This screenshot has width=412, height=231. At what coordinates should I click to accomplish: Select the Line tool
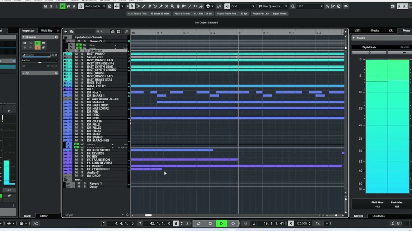(x=190, y=6)
